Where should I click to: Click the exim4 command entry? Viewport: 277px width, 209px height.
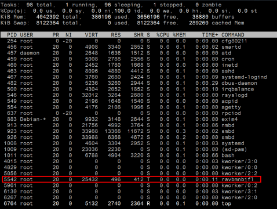click(229, 119)
